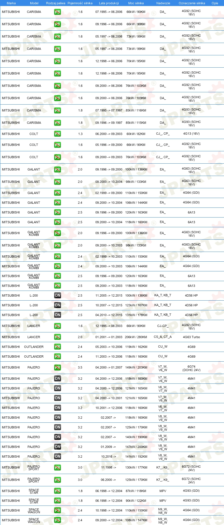This screenshot has width=224, height=525.
Task: Select the petrol icon in the Outlander 118kW / 160KM row
Action: 58,356
